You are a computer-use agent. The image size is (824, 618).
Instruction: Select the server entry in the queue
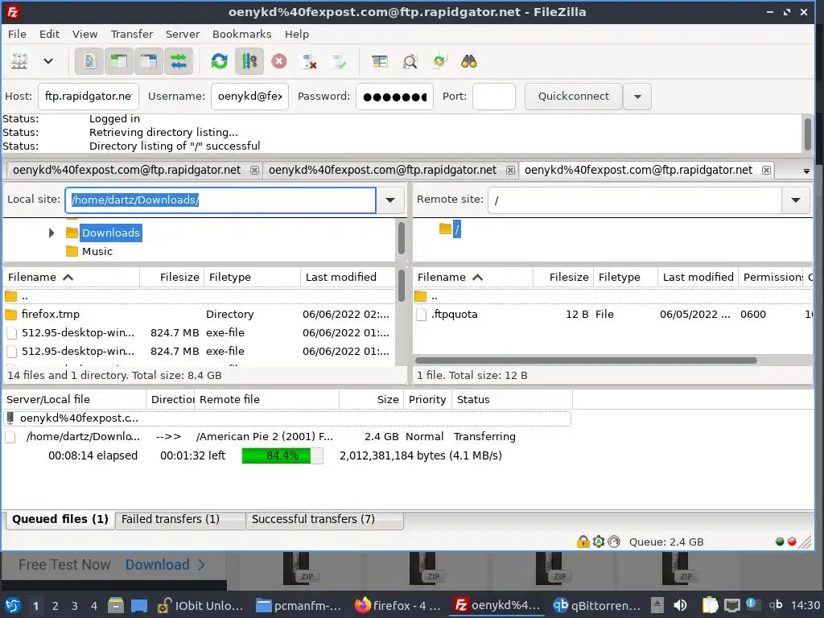click(287, 418)
